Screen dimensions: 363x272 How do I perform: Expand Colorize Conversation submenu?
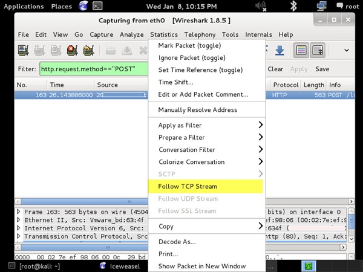point(206,162)
